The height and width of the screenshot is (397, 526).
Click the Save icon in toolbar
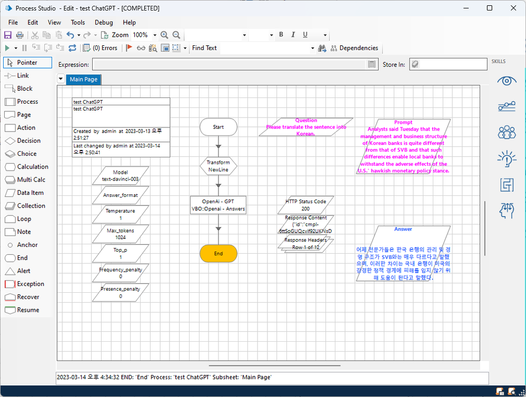coord(8,35)
